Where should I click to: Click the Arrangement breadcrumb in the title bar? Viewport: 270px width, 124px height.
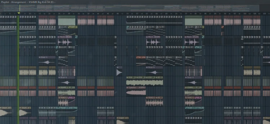coord(19,2)
